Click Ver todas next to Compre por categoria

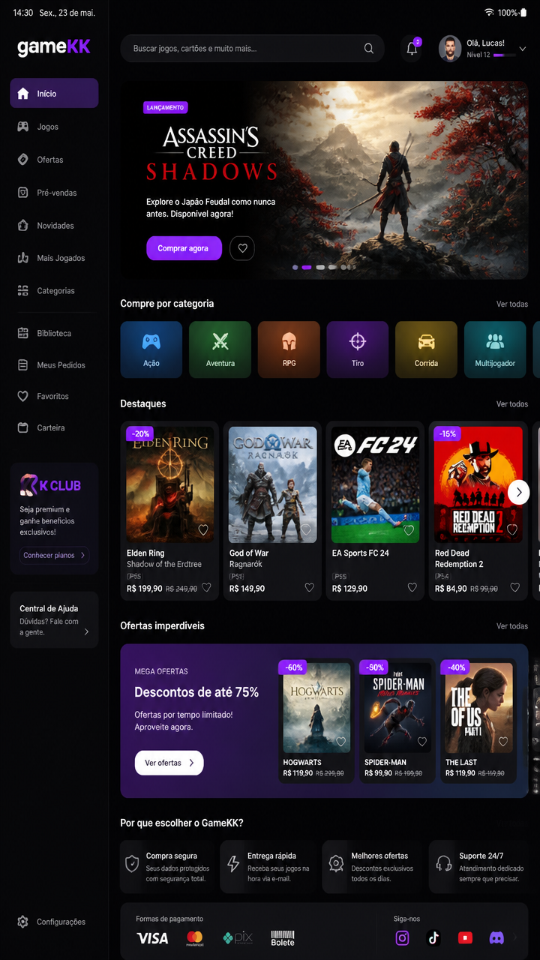512,304
